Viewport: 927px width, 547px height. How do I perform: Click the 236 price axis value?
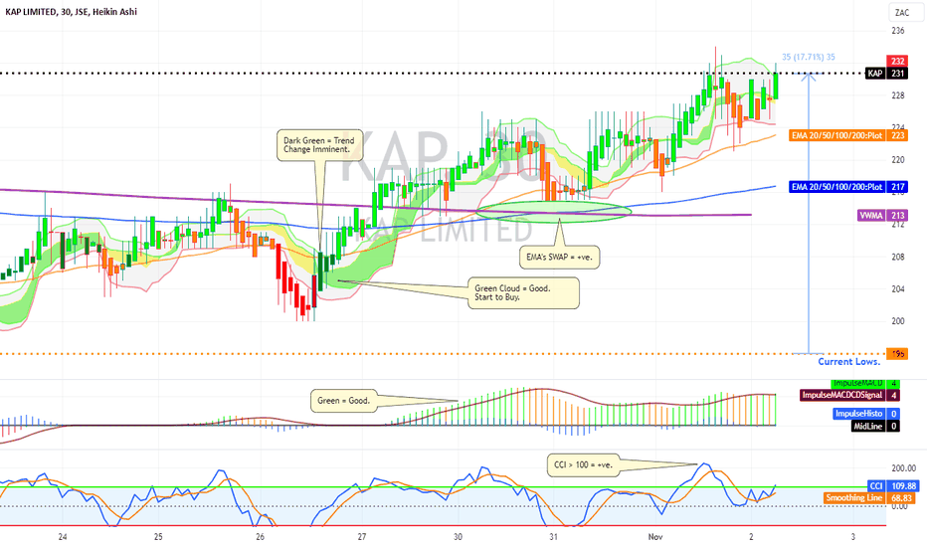pos(898,31)
